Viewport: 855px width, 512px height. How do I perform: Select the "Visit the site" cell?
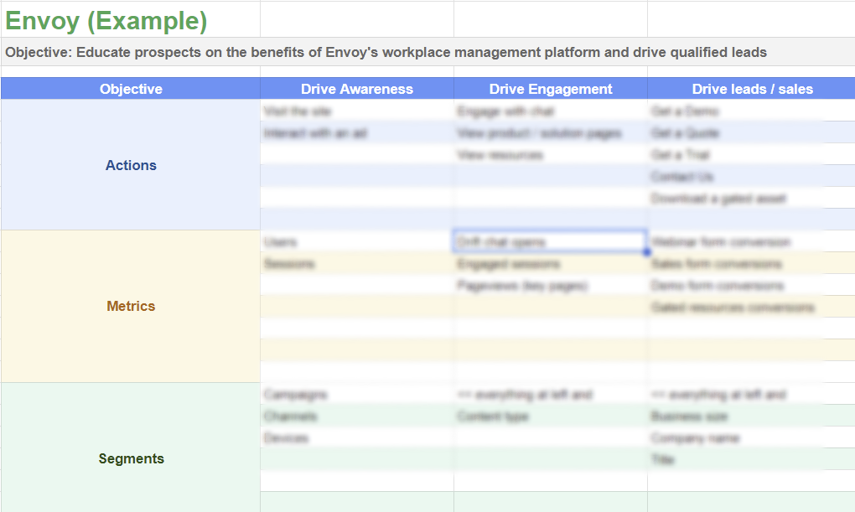357,111
